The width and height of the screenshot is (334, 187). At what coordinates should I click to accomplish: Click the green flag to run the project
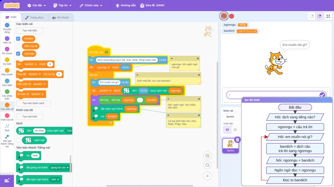coord(224,16)
